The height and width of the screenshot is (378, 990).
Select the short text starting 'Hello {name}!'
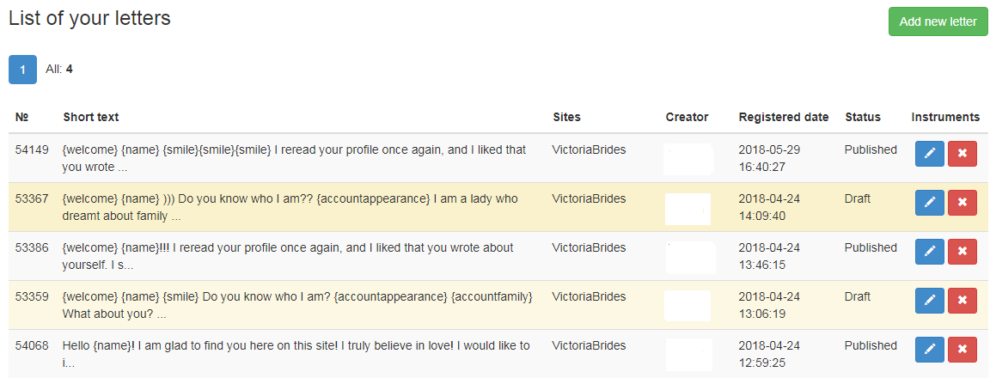pyautogui.click(x=296, y=355)
